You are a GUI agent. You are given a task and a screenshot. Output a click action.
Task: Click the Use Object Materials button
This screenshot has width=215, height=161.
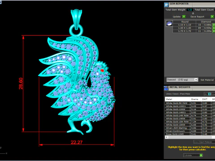click(204, 142)
